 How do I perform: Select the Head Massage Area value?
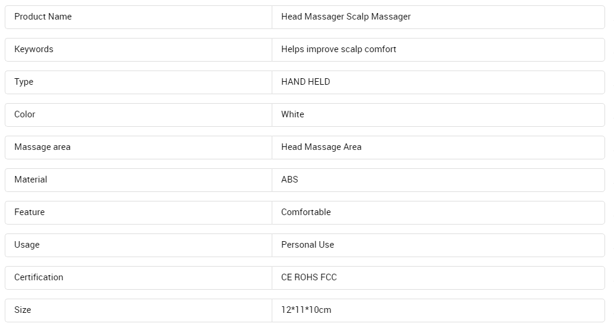pos(321,147)
